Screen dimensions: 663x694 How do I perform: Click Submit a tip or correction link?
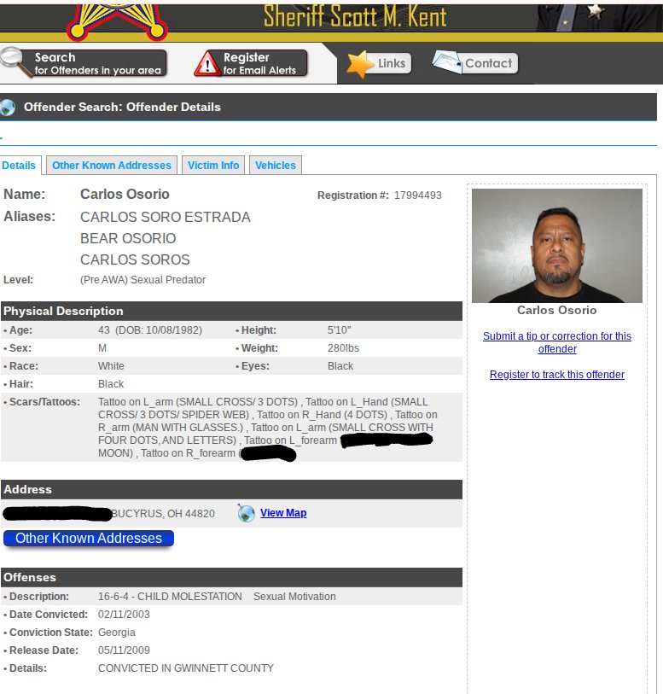(x=557, y=342)
